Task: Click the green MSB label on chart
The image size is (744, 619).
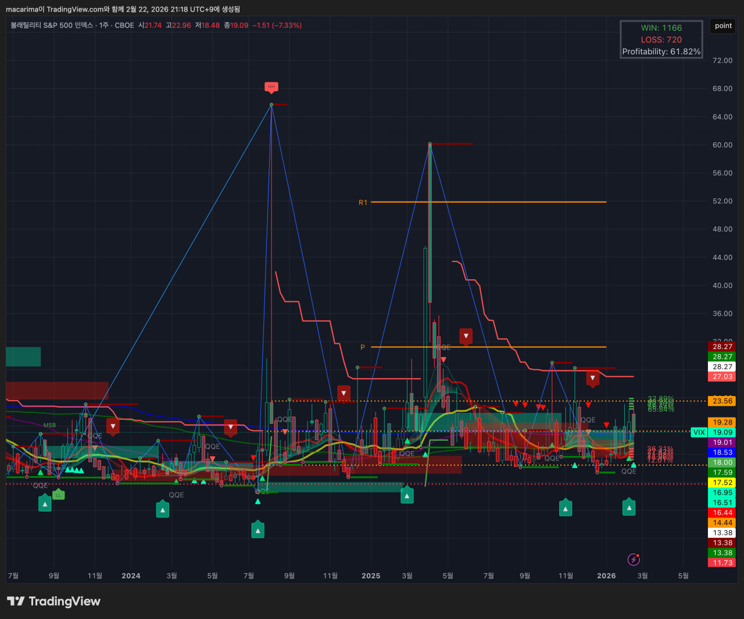Action: tap(49, 425)
